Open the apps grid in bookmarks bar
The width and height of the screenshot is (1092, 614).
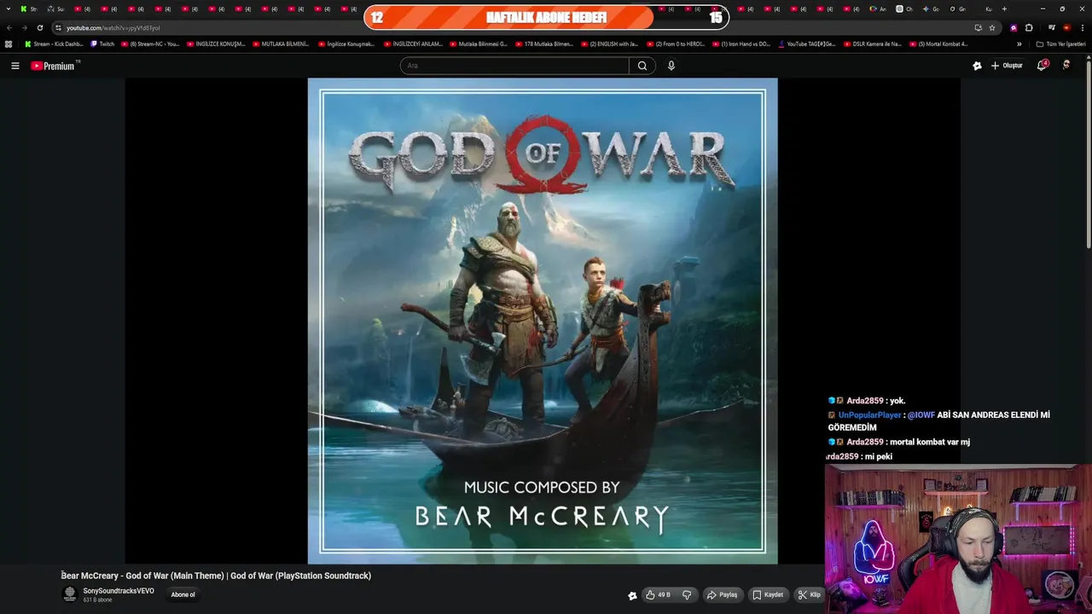tap(9, 43)
